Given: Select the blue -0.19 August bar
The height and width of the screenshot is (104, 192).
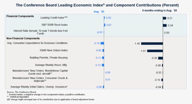Looking at the screenshot, I should (x=102, y=43).
